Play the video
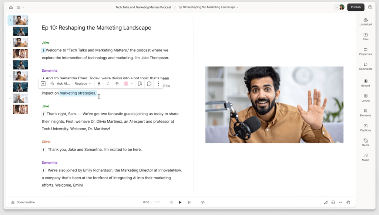Viewport: 379px width, 215px height. click(x=180, y=202)
